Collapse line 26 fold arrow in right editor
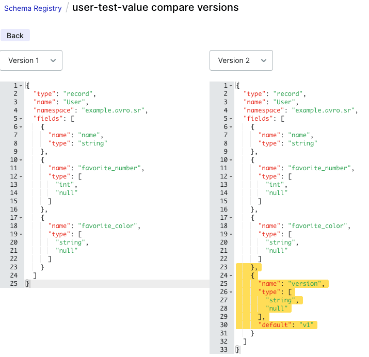This screenshot has height=357, width=369. (231, 292)
